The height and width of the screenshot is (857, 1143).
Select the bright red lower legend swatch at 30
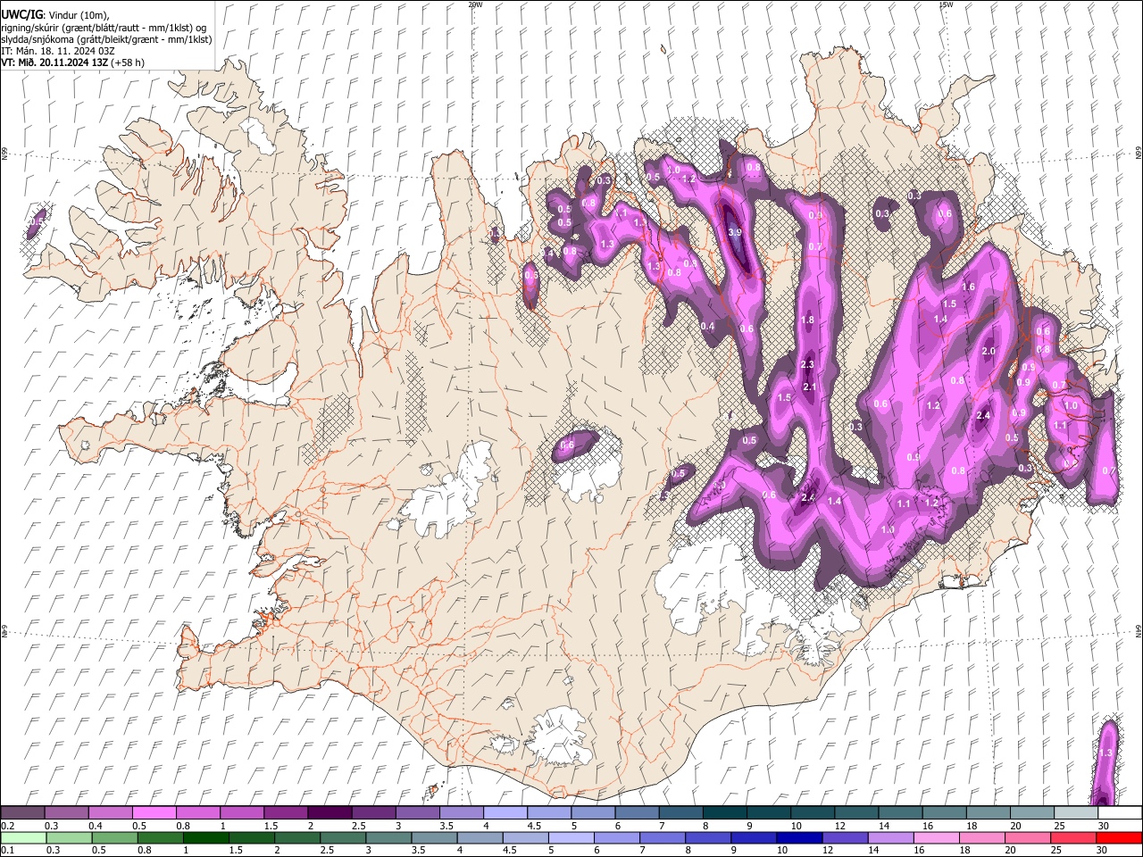1118,837
